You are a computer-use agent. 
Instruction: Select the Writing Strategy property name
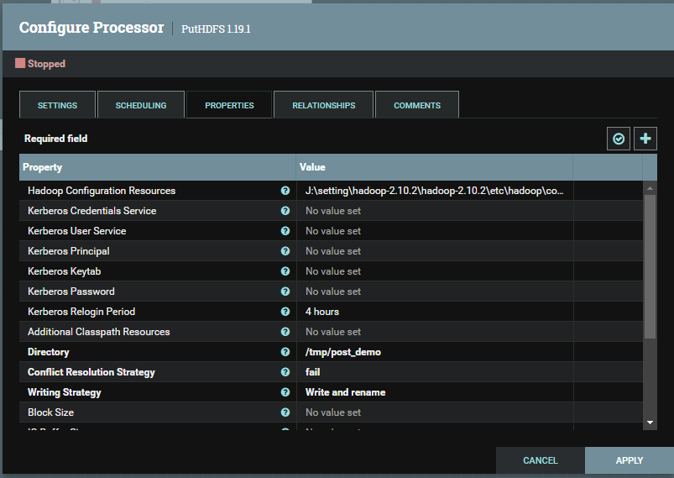click(65, 392)
